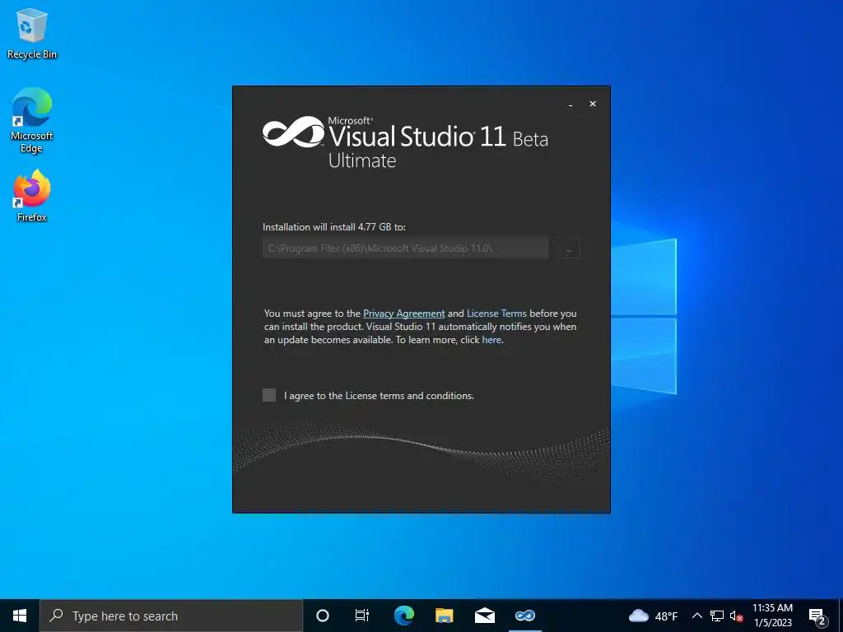The height and width of the screenshot is (632, 843).
Task: Click the installation path text field
Action: [405, 249]
